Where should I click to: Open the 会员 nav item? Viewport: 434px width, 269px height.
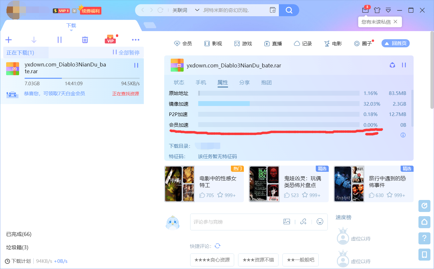(x=183, y=43)
